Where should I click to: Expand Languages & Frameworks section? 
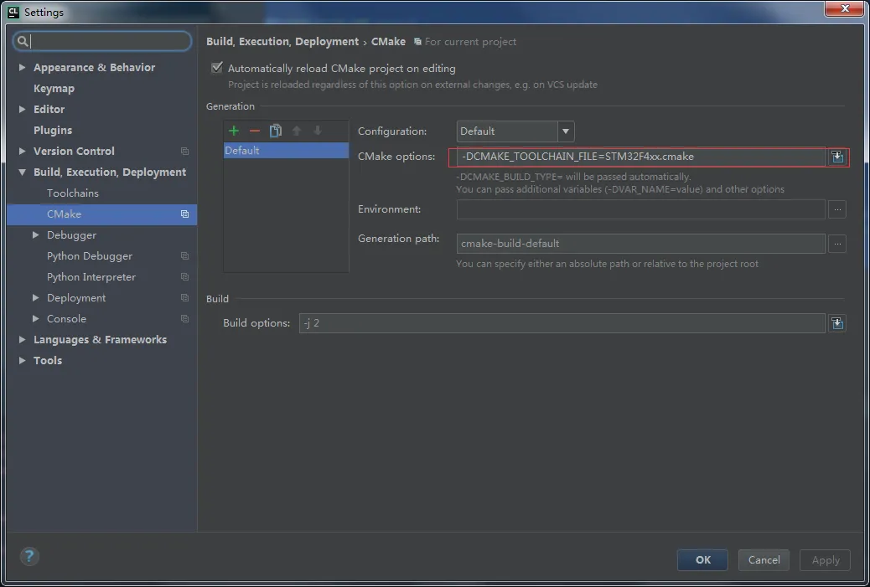pyautogui.click(x=22, y=339)
